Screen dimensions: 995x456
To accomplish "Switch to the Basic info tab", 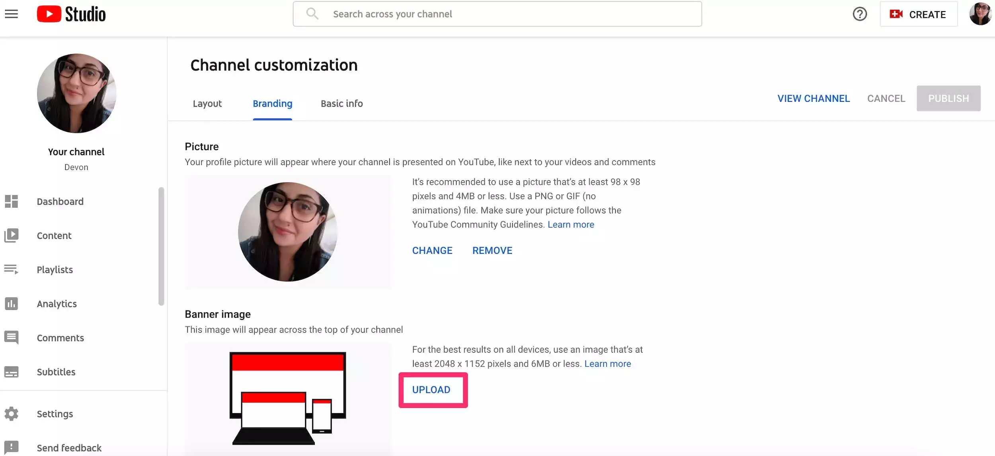I will point(341,103).
